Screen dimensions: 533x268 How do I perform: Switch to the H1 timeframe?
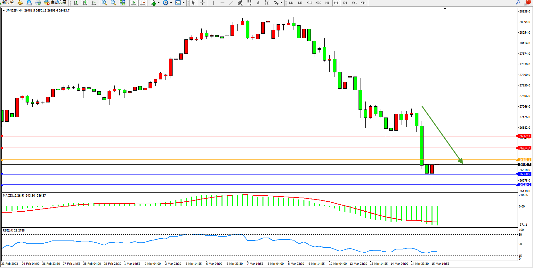327,3
